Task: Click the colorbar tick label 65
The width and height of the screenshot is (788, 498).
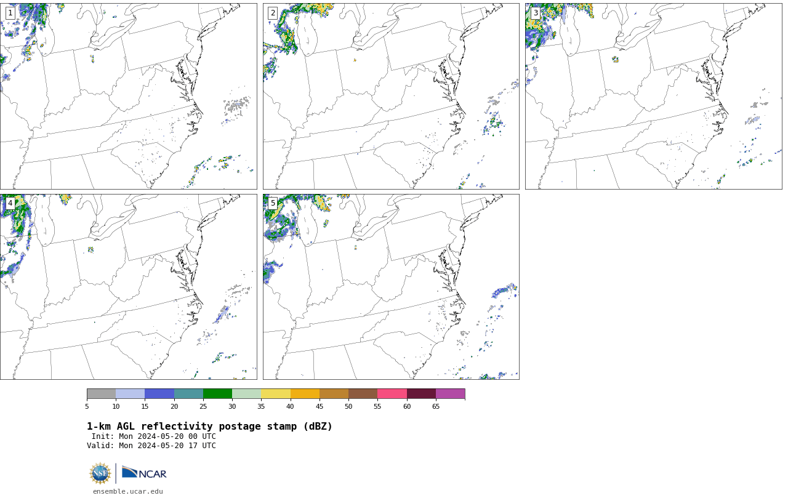Action: coord(436,406)
